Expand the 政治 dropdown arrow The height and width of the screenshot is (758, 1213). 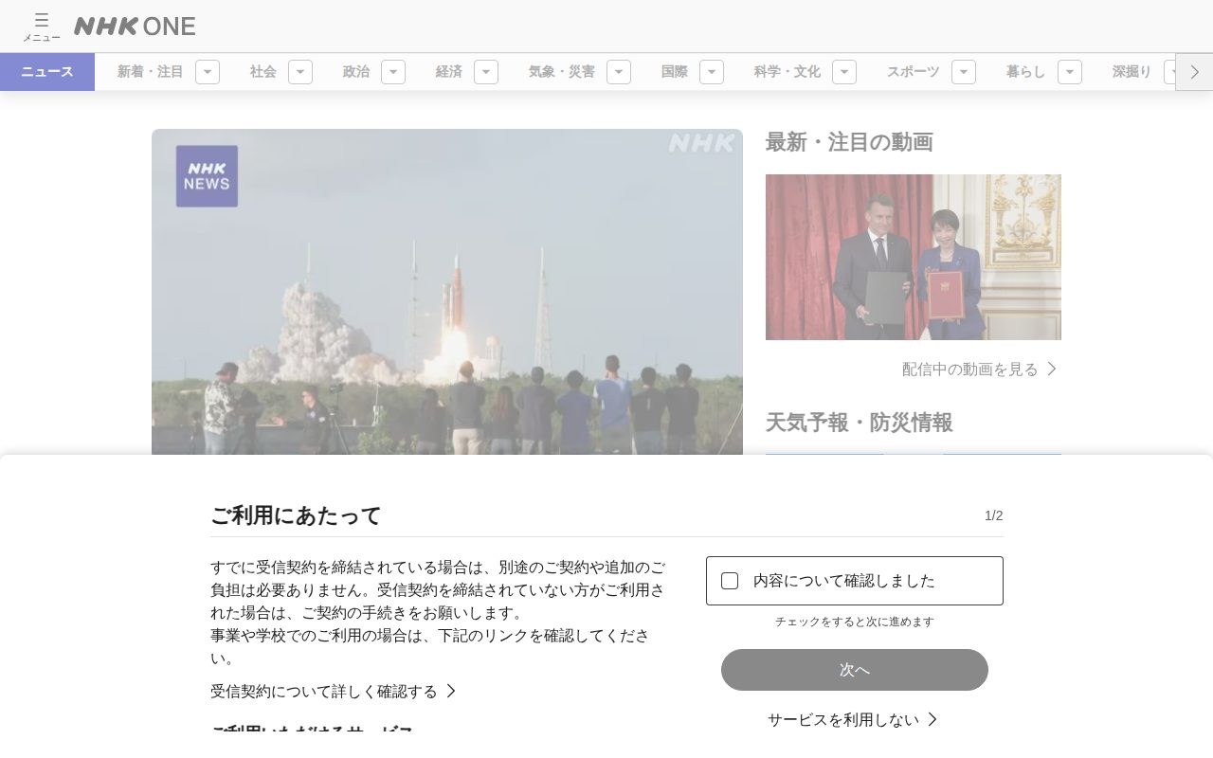pos(393,72)
